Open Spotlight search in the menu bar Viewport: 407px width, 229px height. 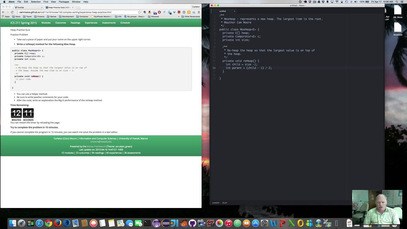tap(397, 2)
